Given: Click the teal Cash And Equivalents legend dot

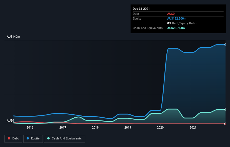Looking at the screenshot, I should point(48,138).
